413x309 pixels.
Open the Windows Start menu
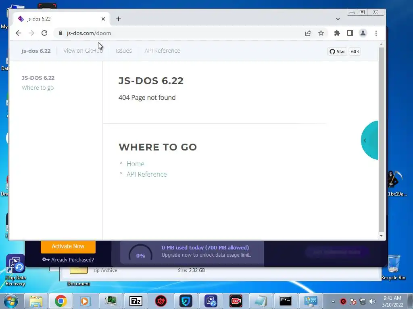[x=10, y=301]
